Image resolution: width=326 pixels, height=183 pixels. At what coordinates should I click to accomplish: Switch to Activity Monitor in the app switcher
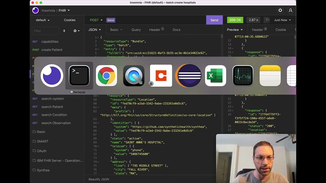coord(243,76)
